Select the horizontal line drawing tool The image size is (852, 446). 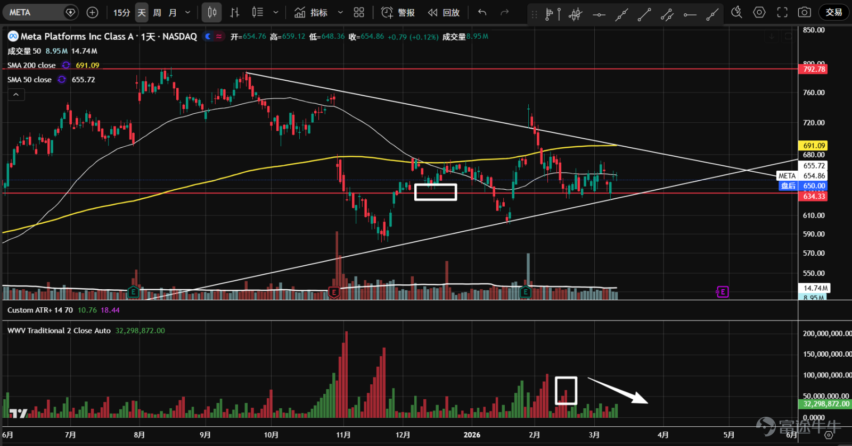pos(599,14)
